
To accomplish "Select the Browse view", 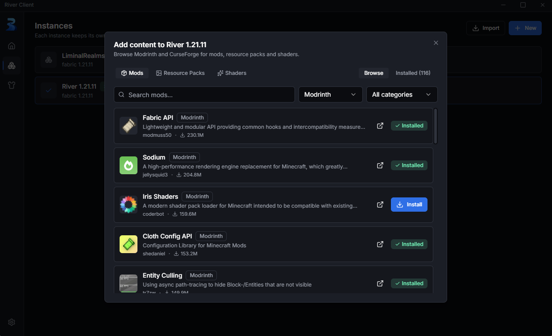I will point(374,73).
